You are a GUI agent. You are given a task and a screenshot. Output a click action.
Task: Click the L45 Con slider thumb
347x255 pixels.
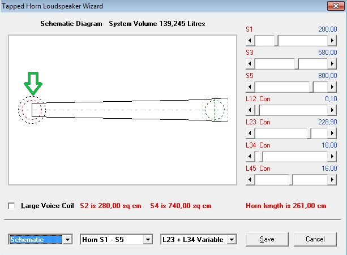(291, 180)
